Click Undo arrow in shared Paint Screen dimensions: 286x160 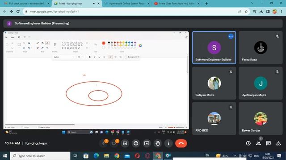point(24,37)
